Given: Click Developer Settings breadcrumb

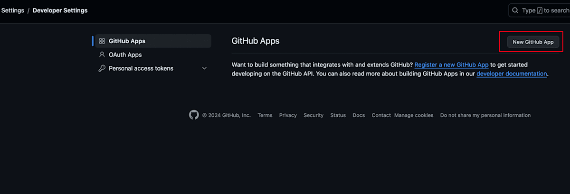Looking at the screenshot, I should pos(60,10).
